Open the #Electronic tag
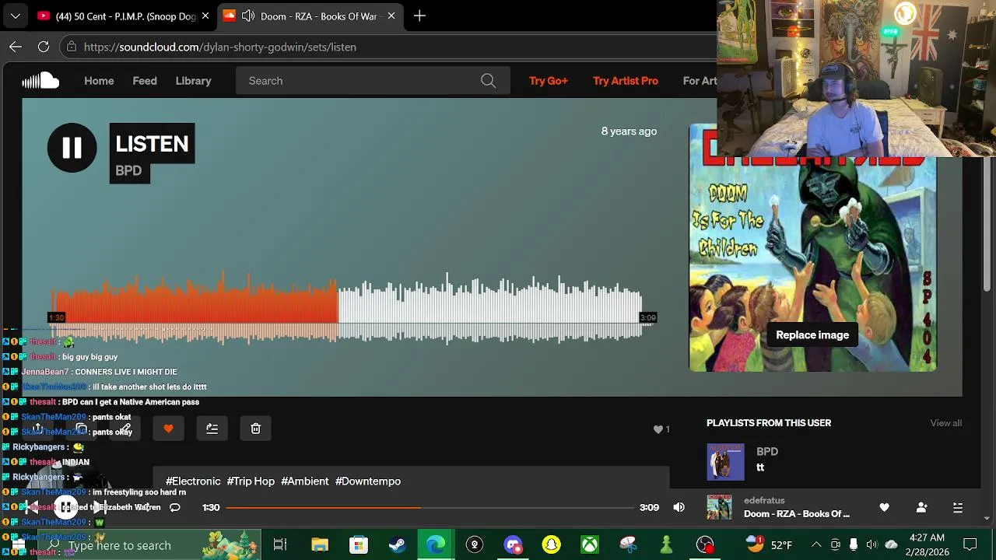This screenshot has width=996, height=560. 193,481
